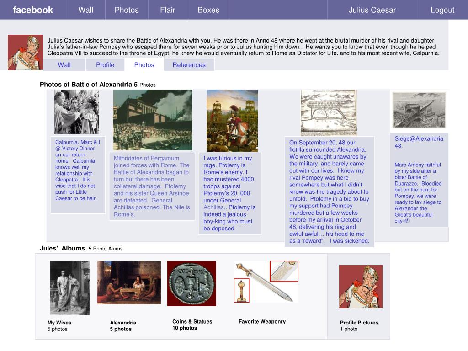Click the '10 photos' count under Coins
The width and height of the screenshot is (468, 351).
coord(185,328)
